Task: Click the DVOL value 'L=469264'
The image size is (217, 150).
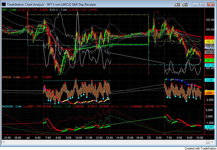Action: [136, 106]
